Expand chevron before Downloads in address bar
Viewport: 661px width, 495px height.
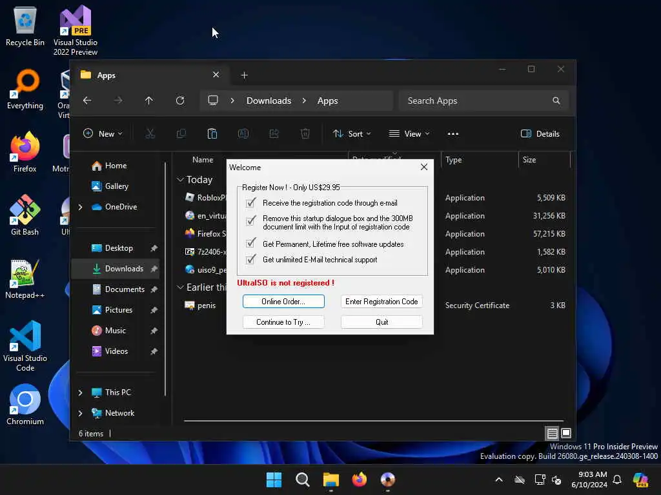pos(232,101)
